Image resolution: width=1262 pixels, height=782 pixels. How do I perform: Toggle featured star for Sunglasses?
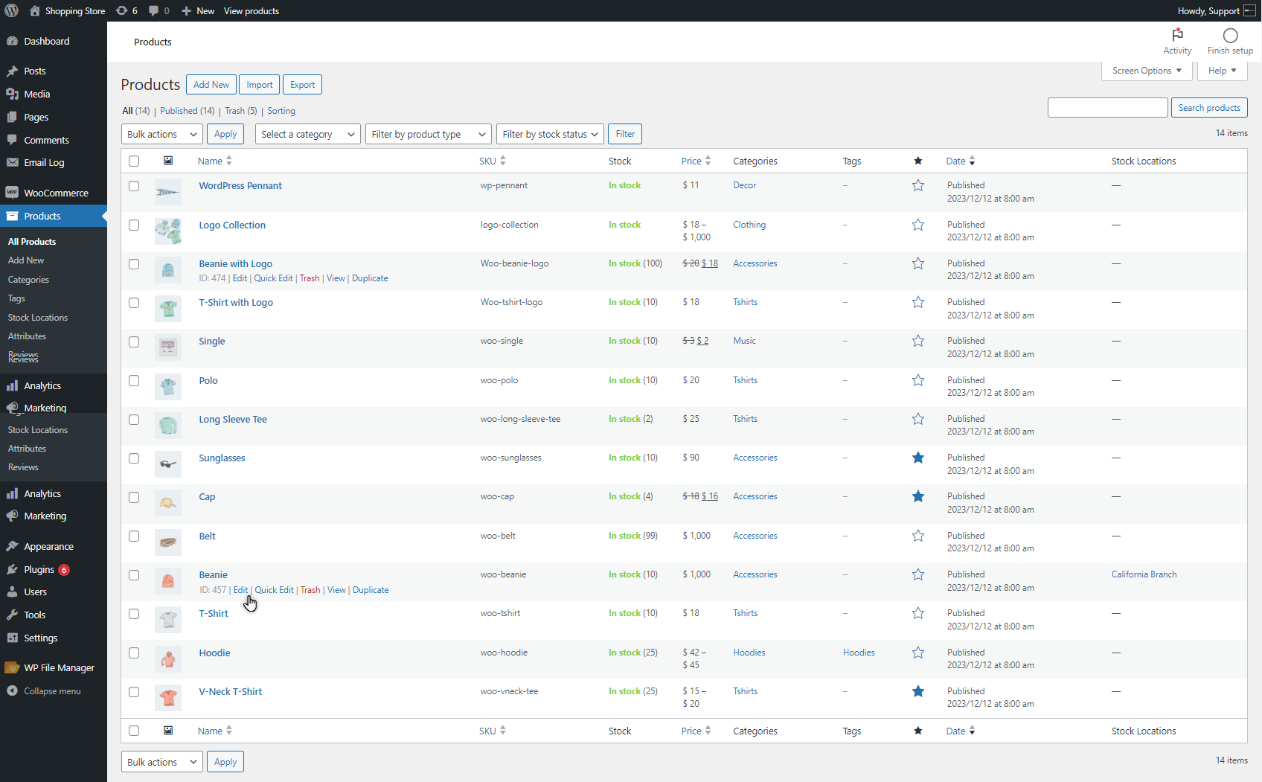click(918, 458)
